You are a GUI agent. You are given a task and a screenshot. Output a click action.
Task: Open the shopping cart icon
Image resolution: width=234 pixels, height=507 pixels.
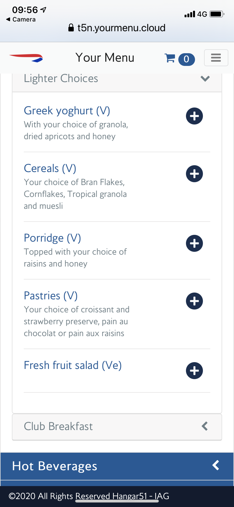tap(170, 58)
